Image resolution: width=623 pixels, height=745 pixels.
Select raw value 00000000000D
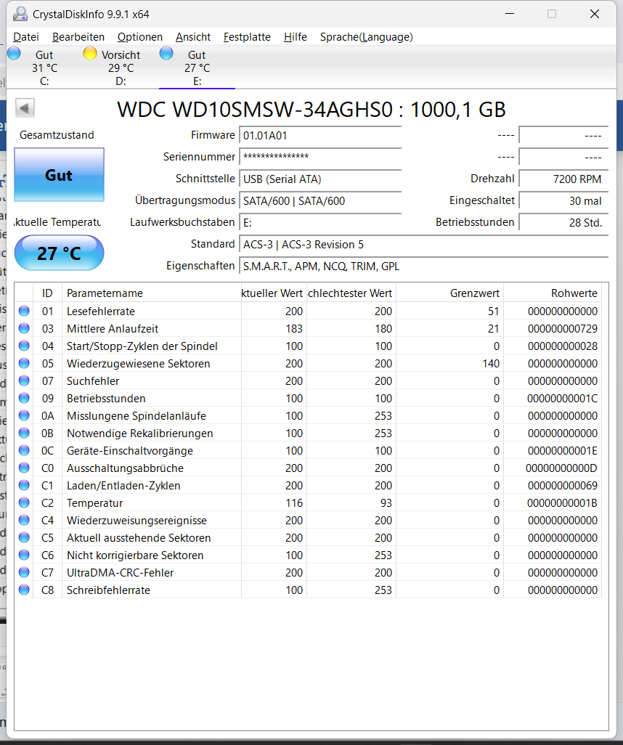tap(561, 468)
